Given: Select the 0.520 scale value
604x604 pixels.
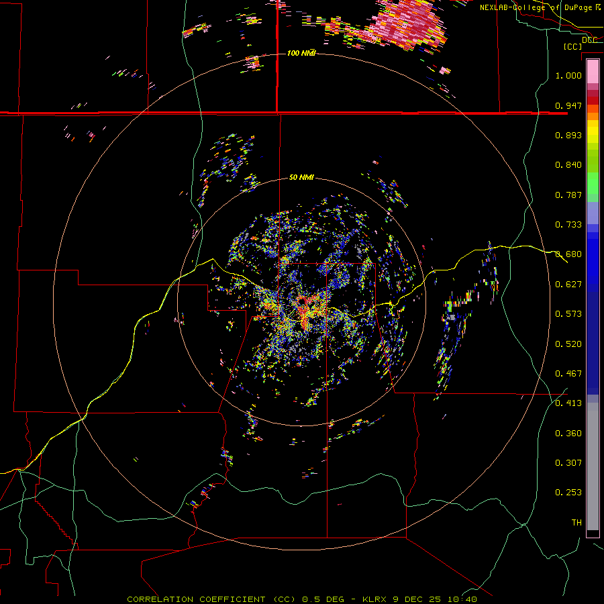Looking at the screenshot, I should 568,344.
